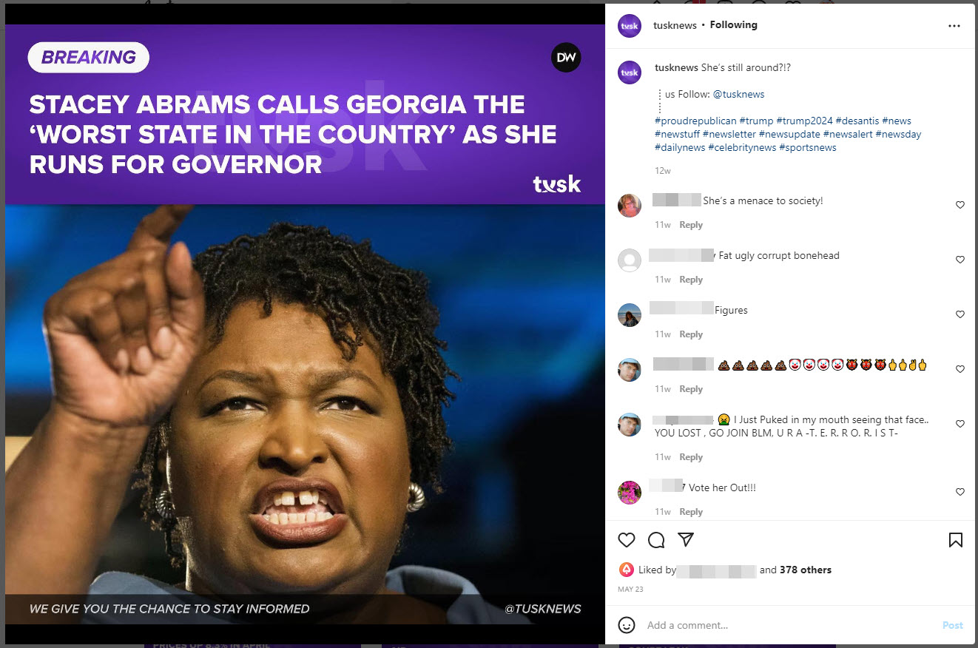
Task: Open tusknews profile avatar in the header
Action: coord(630,25)
